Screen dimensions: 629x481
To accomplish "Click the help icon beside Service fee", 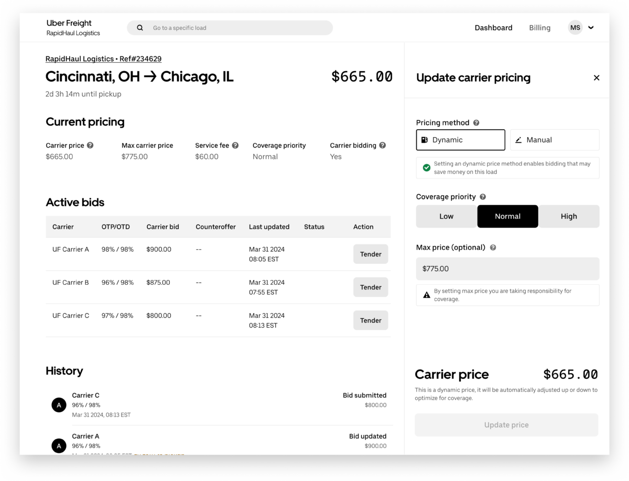I will tap(235, 146).
